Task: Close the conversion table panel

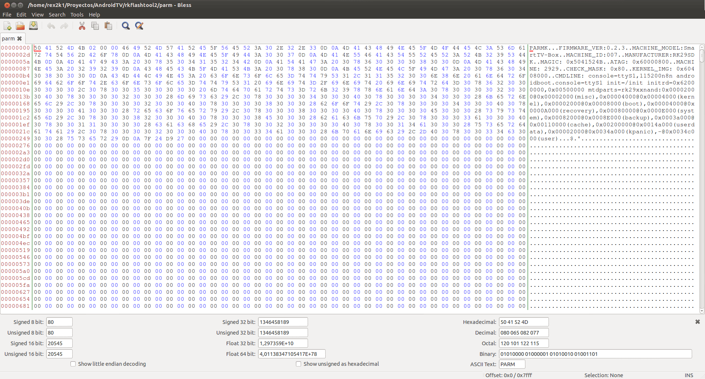Action: (697, 322)
